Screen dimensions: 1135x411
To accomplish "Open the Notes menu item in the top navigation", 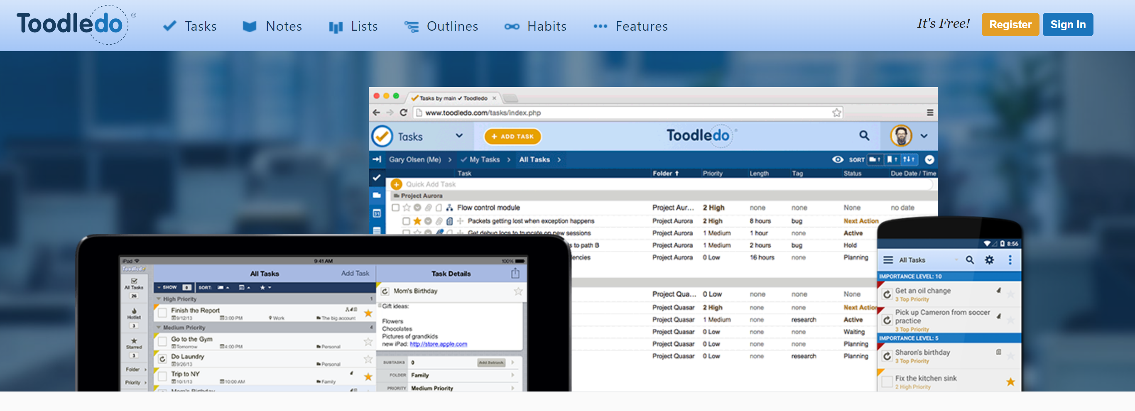I will pyautogui.click(x=272, y=26).
